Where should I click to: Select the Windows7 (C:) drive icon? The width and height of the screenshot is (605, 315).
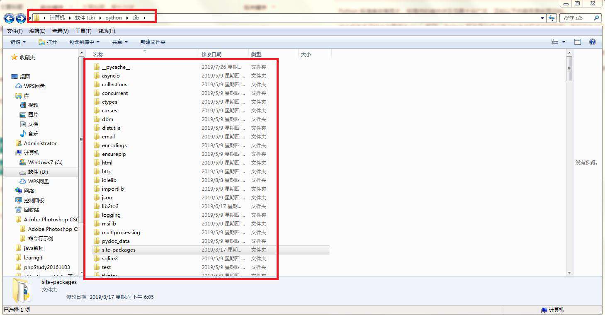(x=23, y=162)
